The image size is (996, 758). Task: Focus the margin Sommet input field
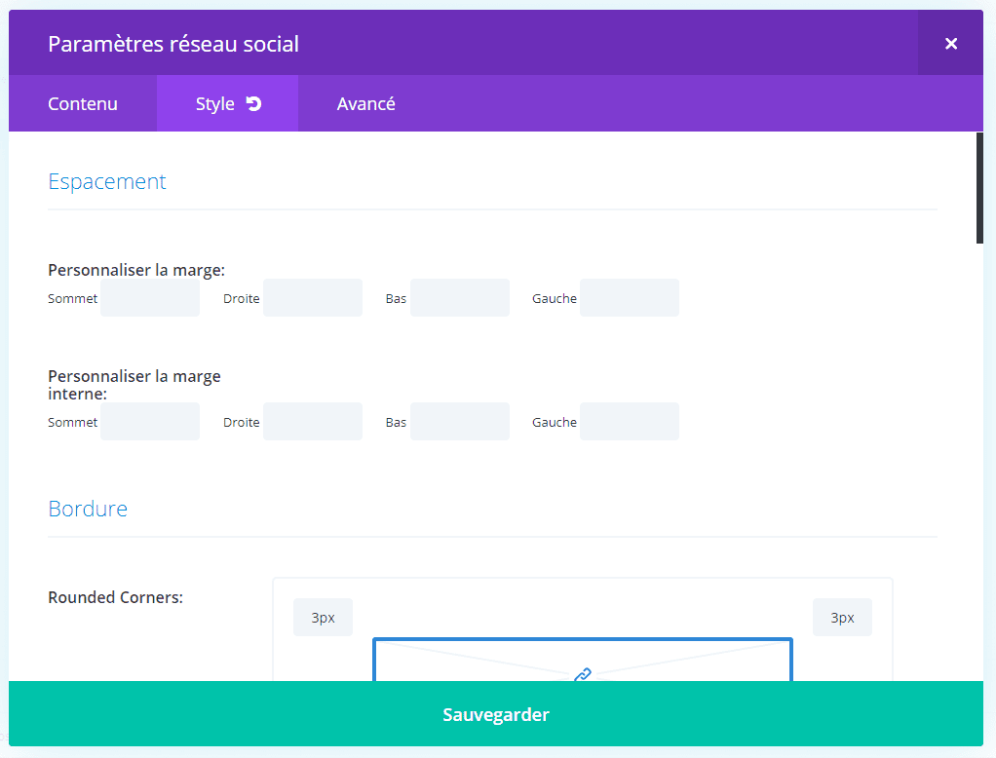[x=150, y=298]
